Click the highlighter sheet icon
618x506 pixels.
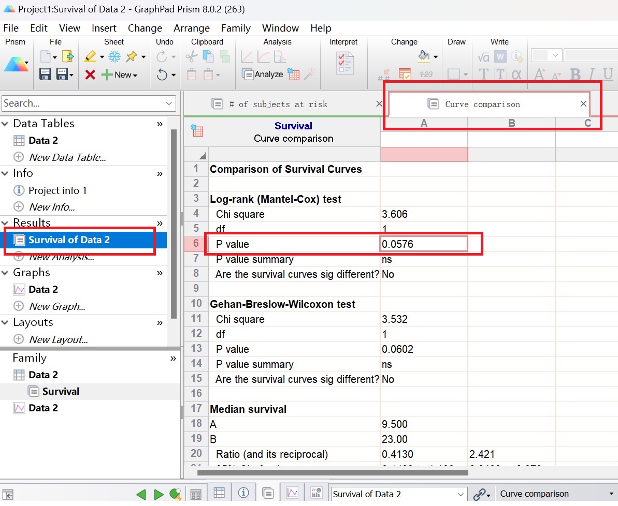[90, 56]
